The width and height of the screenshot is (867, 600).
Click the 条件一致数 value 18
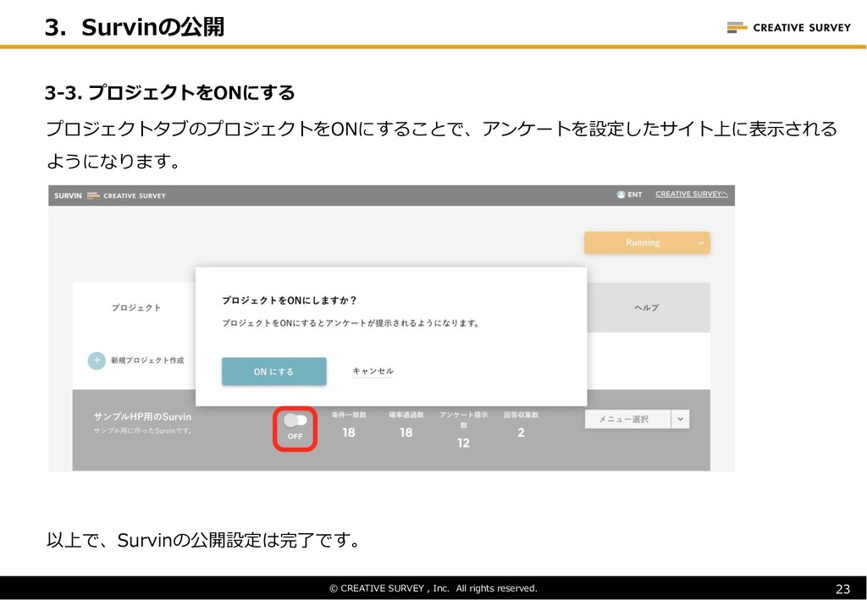point(348,432)
